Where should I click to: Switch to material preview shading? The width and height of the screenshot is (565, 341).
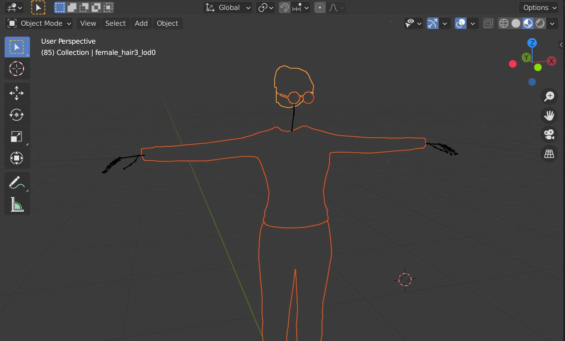point(528,23)
